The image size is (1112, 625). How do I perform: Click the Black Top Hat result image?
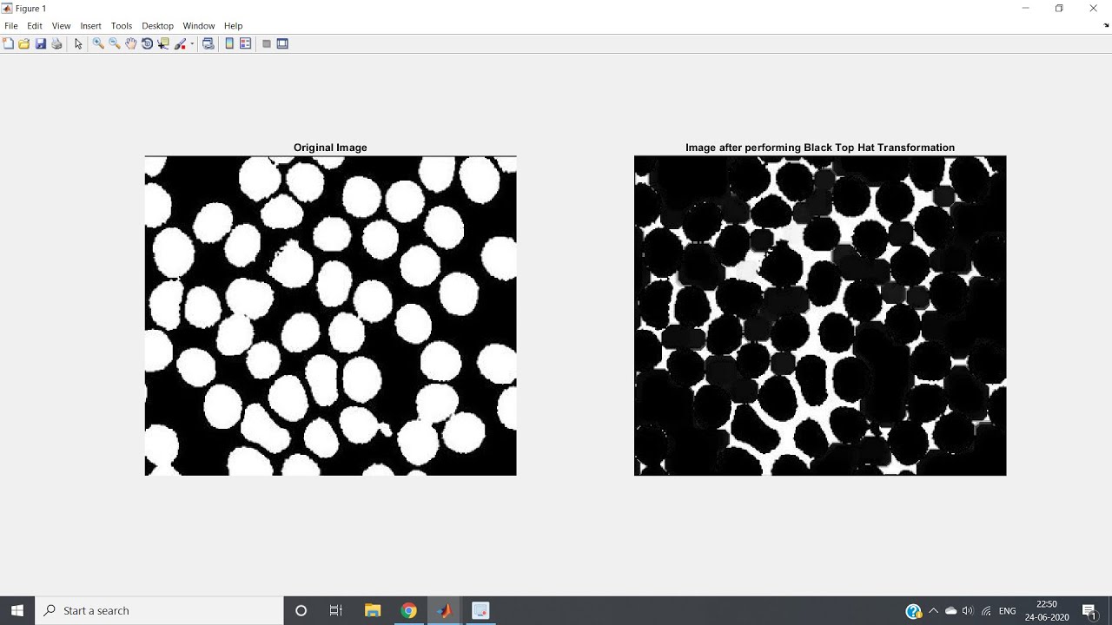pyautogui.click(x=820, y=316)
